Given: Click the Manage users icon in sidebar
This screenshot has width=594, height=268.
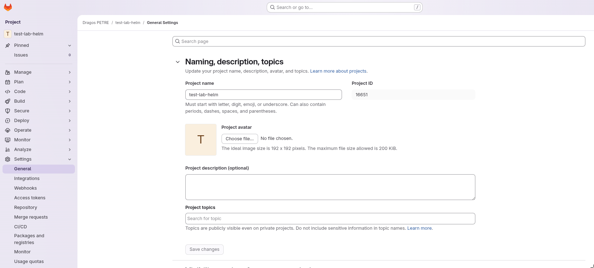Looking at the screenshot, I should 8,72.
